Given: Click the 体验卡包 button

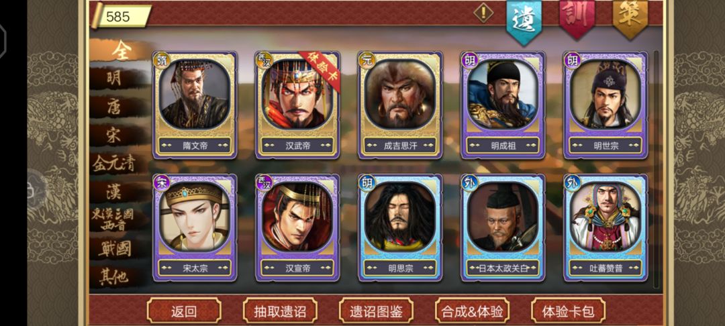Looking at the screenshot, I should click(569, 311).
